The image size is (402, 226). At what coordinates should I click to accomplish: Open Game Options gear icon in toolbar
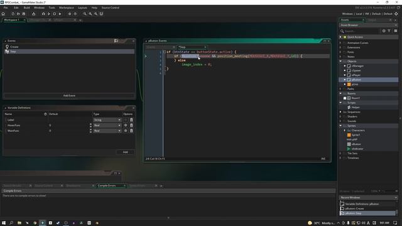coord(70,14)
